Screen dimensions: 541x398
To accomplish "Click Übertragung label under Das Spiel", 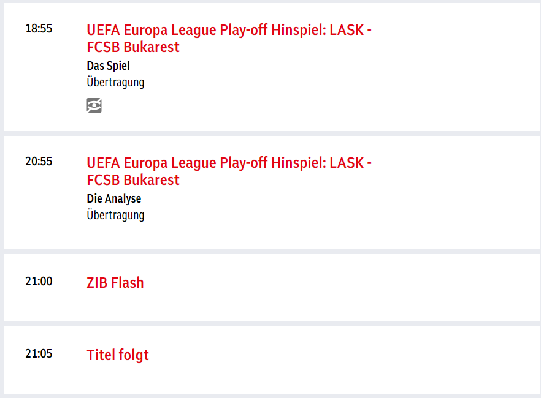I will click(x=115, y=83).
